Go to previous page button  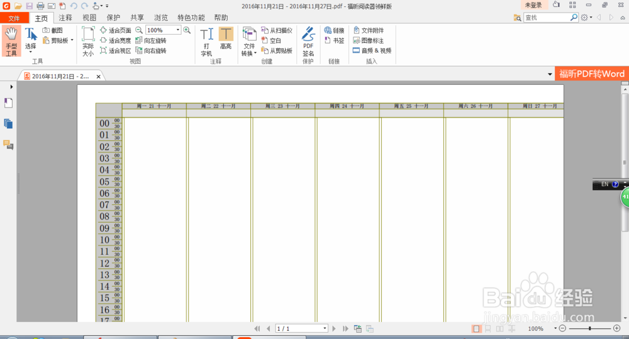[x=269, y=328]
